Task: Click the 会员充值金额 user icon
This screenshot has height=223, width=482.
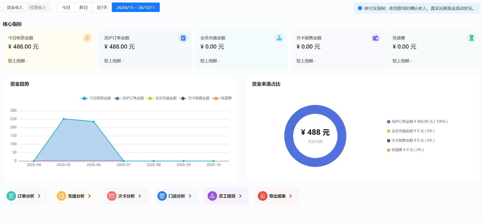Action: (279, 38)
